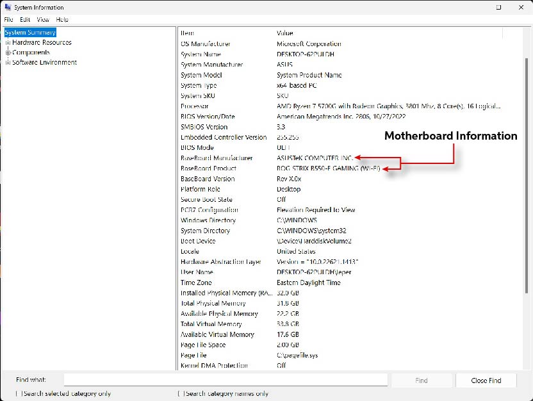Select the Total Virtual Memory row
Image resolution: width=533 pixels, height=401 pixels.
[x=340, y=324]
